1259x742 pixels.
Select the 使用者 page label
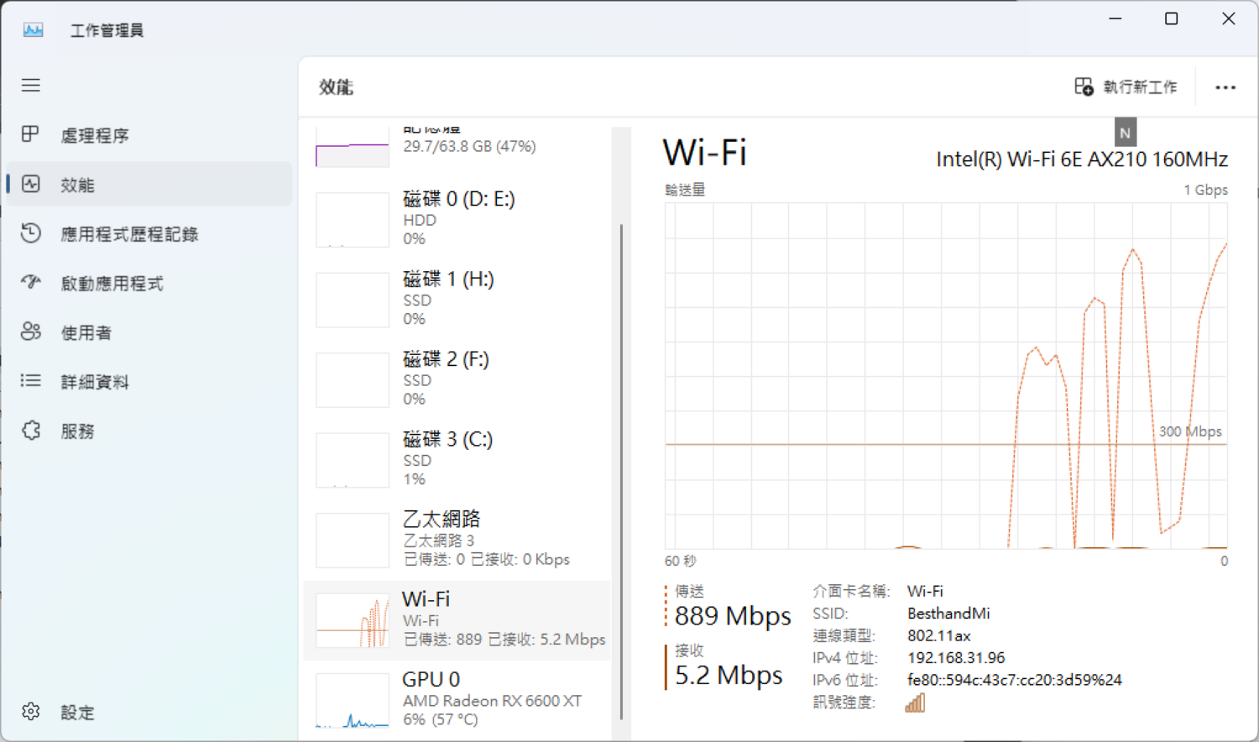point(86,332)
